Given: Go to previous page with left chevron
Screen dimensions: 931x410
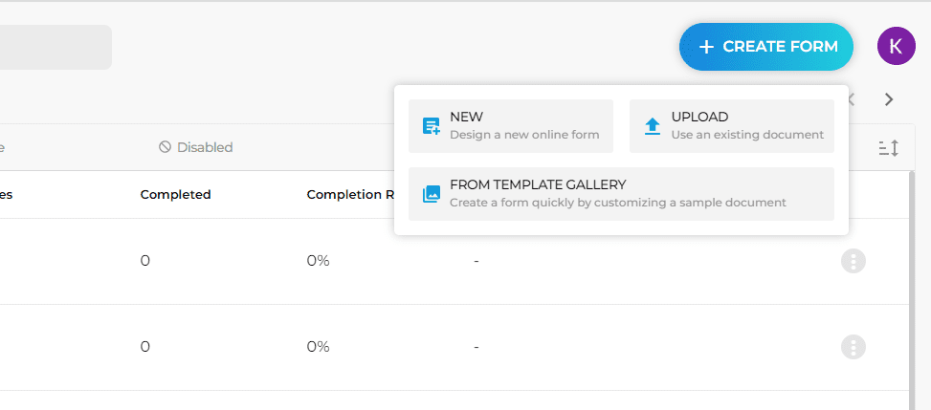Looking at the screenshot, I should [x=852, y=99].
